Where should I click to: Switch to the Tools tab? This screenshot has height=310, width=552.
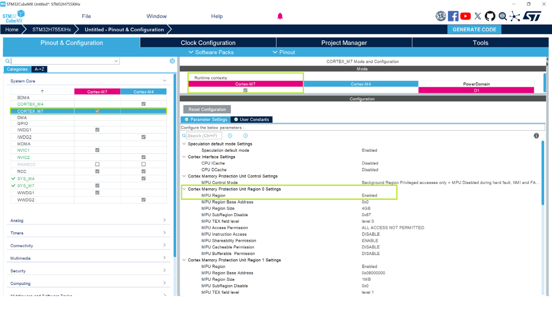tap(480, 43)
